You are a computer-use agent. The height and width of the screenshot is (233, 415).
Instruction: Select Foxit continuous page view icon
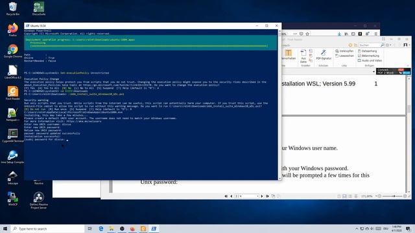pyautogui.click(x=344, y=196)
